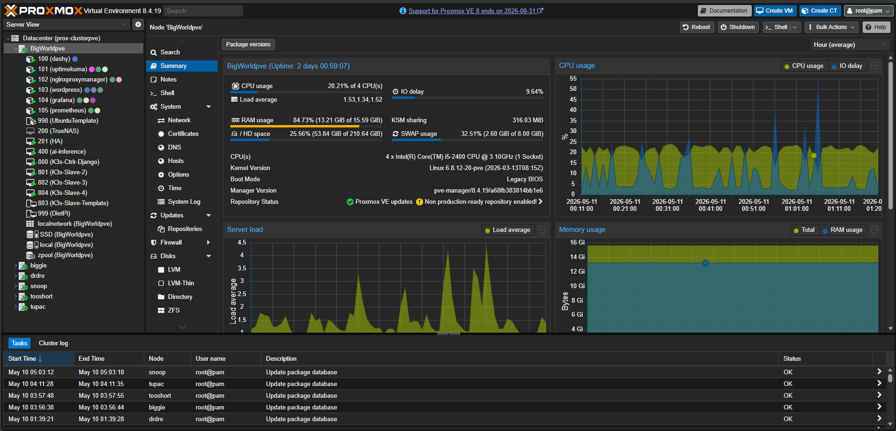Sort tasks by Start Time column
The image size is (896, 431).
[x=38, y=359]
